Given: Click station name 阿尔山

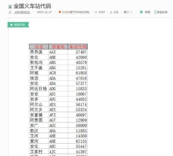Looking at the screenshot, I should tap(36, 104).
